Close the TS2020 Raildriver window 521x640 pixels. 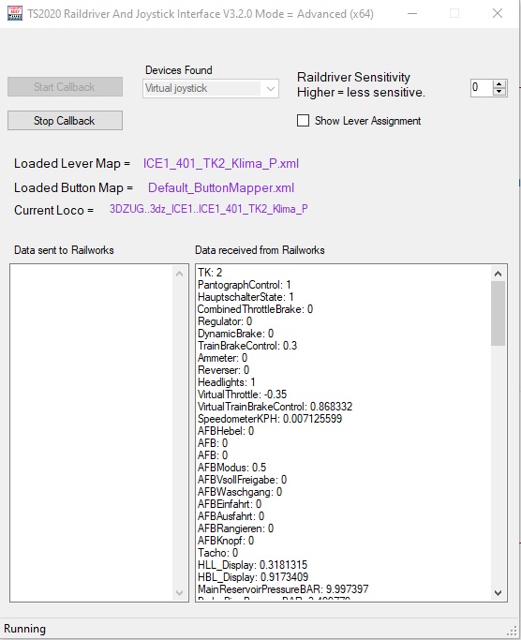(498, 13)
